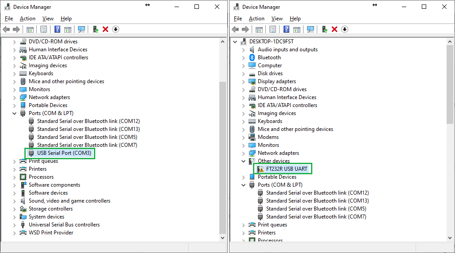This screenshot has width=455, height=253.
Task: Click left window scrollbar up arrow
Action: point(222,42)
